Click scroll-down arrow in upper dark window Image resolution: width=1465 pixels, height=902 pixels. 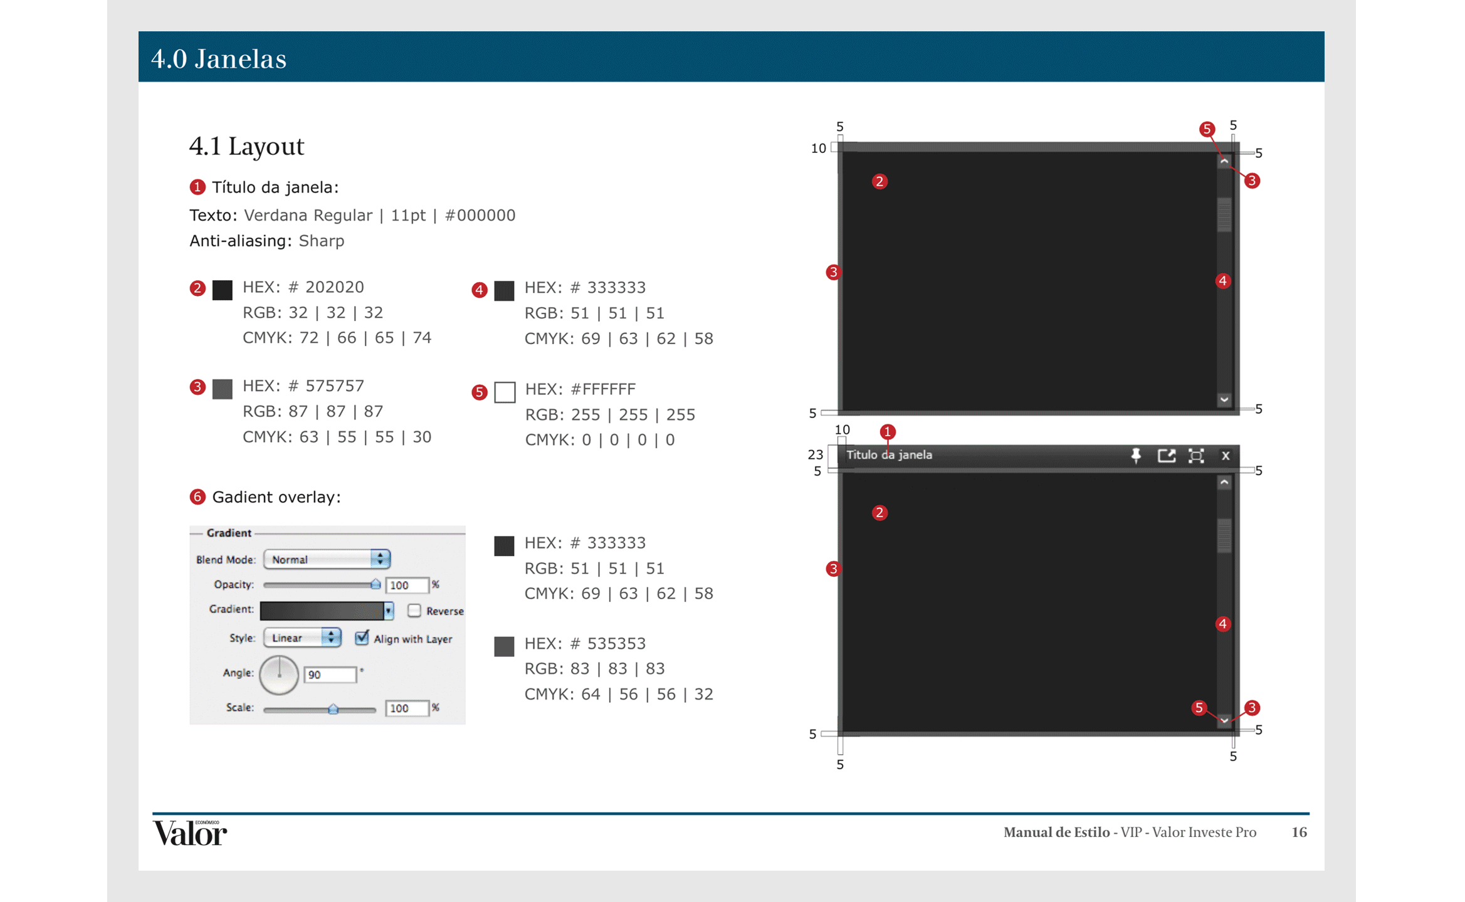point(1224,399)
